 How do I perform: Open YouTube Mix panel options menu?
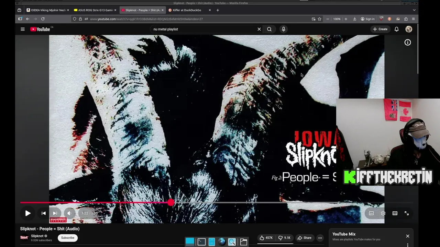[x=408, y=245]
